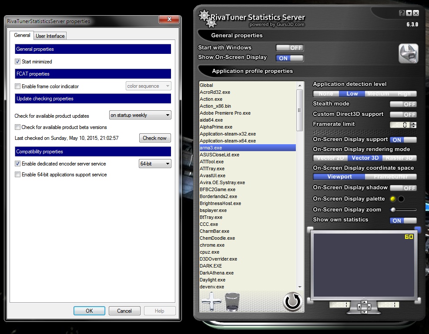The image size is (429, 334).
Task: Click the On-Screen Display zoom slider
Action: point(404,210)
